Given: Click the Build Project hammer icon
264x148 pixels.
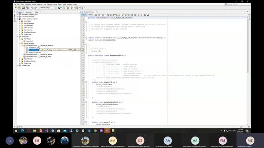Looking at the screenshot, I should coord(64,8).
